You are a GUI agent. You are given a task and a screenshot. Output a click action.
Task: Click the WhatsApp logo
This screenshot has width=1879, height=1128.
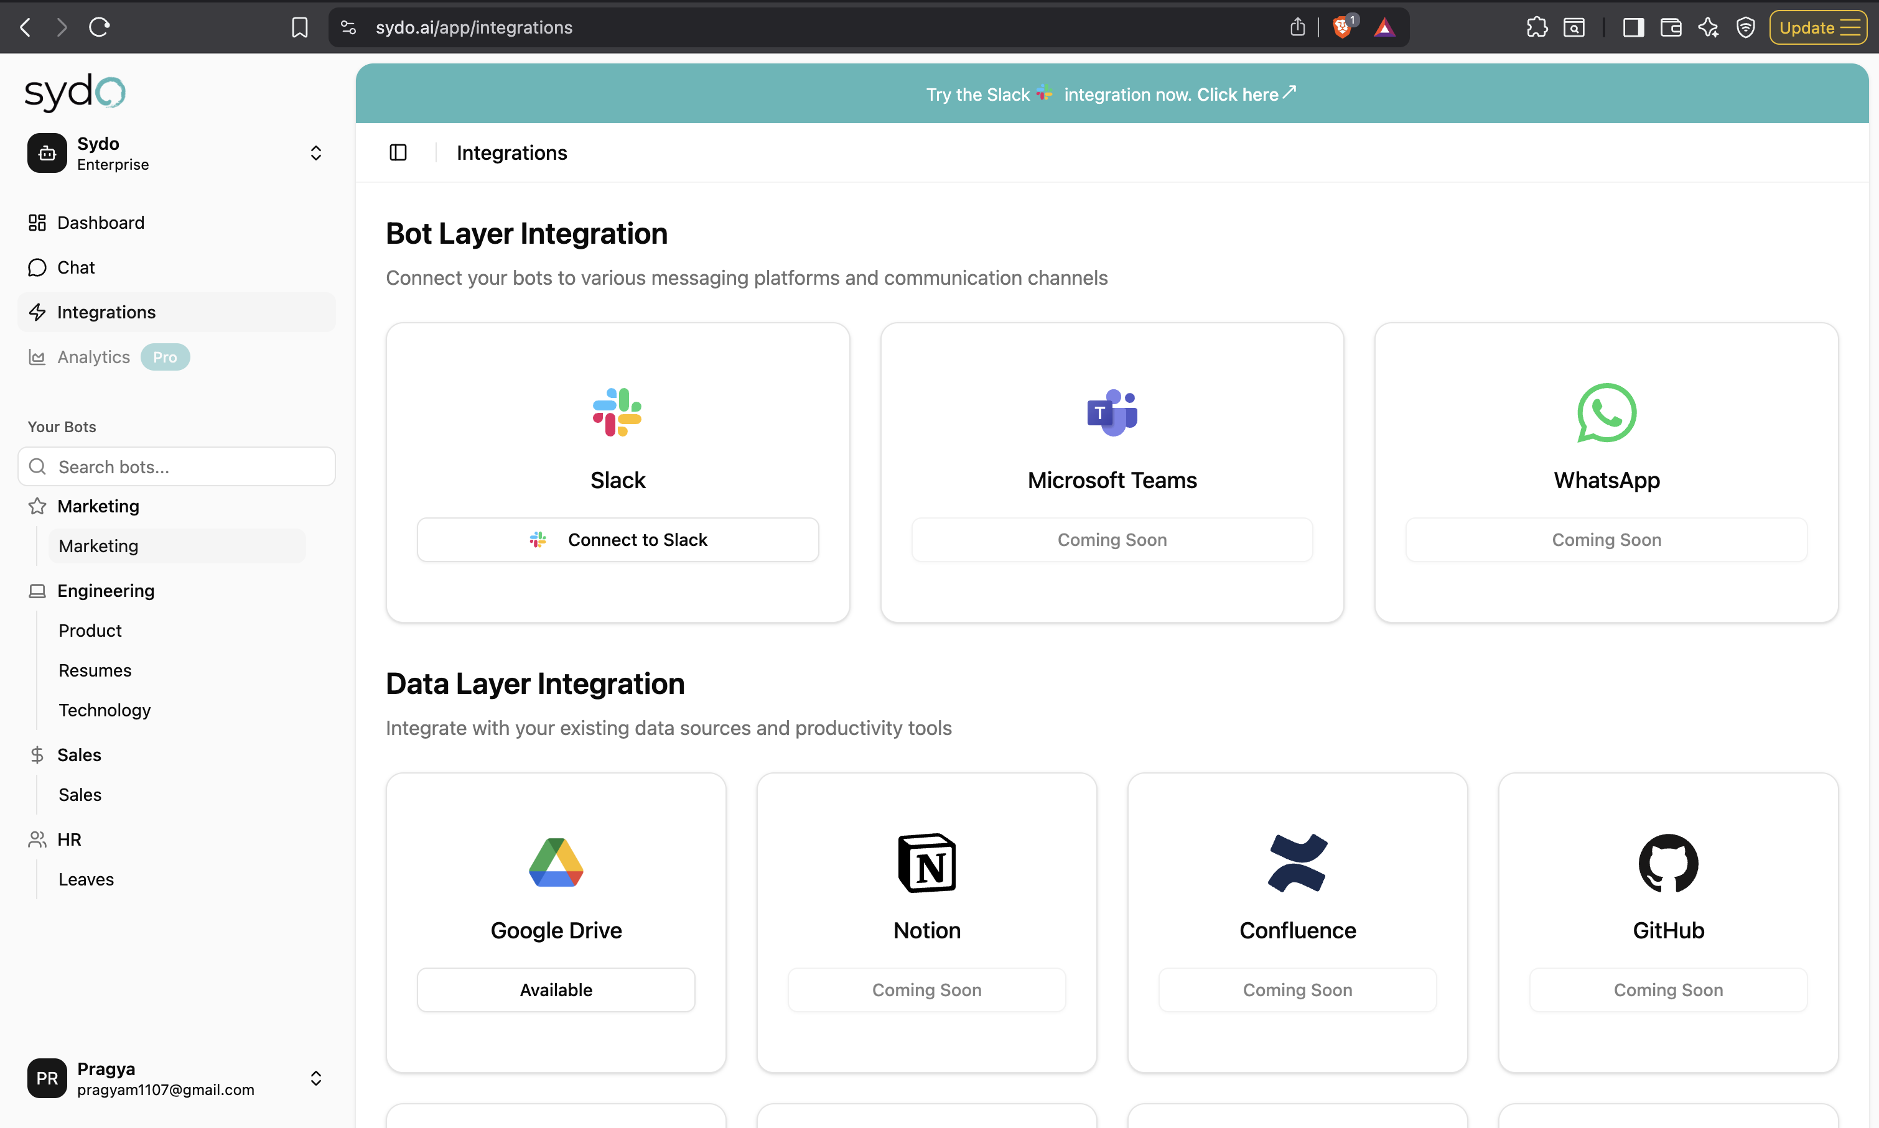pyautogui.click(x=1606, y=412)
